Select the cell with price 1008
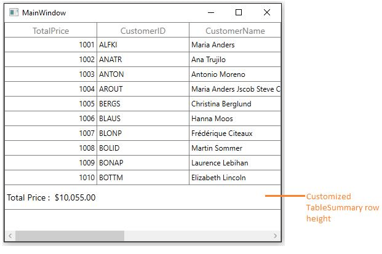The image size is (382, 254). point(50,148)
